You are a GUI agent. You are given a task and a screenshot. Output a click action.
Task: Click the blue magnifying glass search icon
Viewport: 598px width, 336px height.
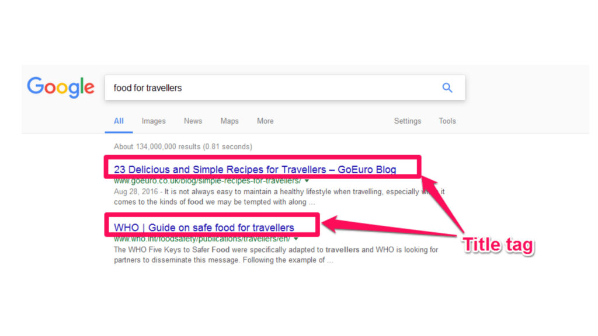pyautogui.click(x=447, y=87)
